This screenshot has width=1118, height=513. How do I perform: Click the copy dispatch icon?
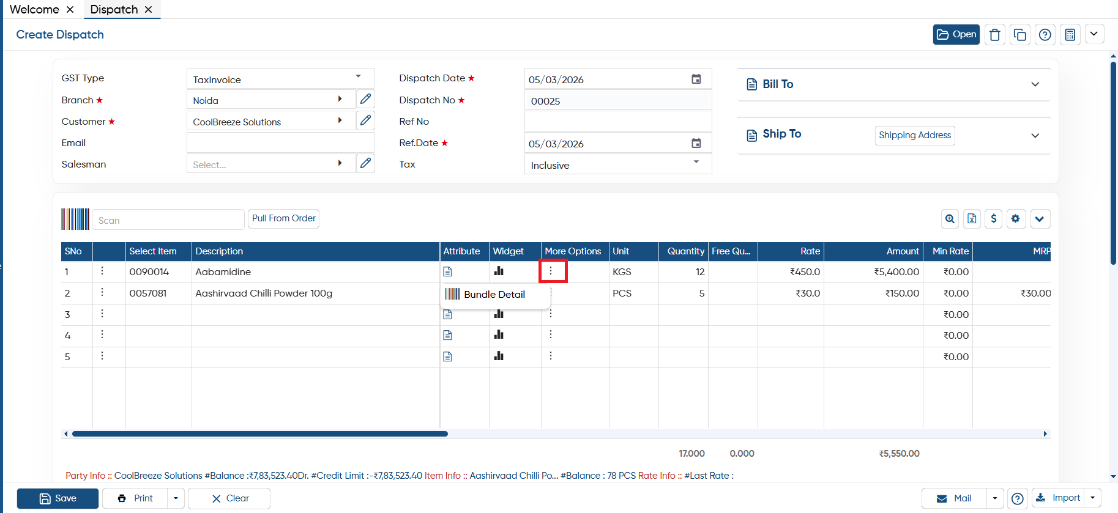tap(1019, 35)
